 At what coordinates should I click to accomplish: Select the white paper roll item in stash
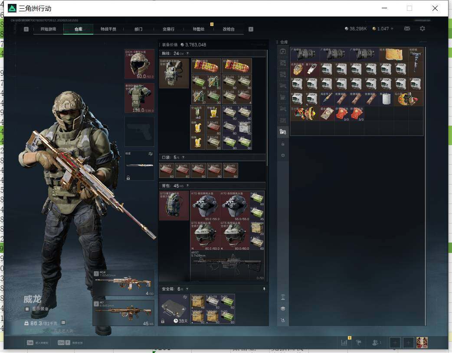[386, 99]
